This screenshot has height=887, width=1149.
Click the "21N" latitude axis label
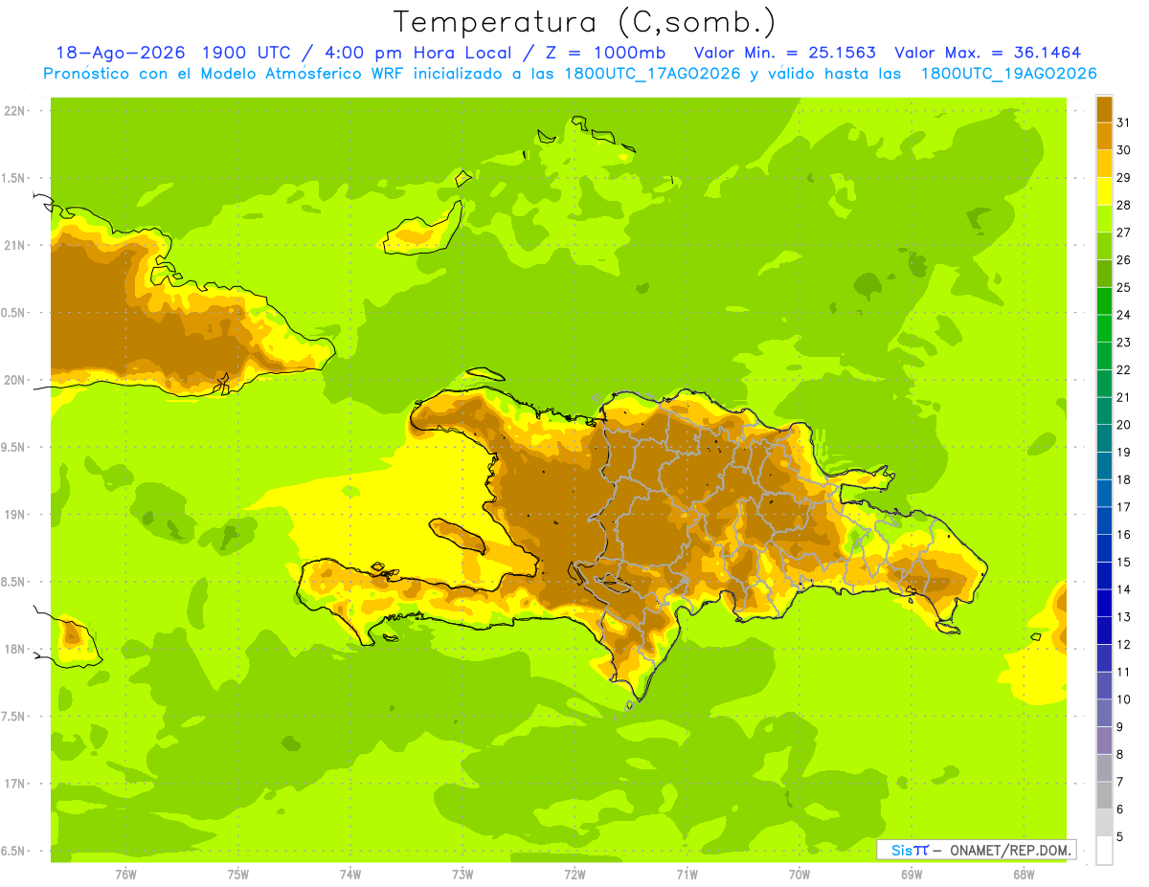[x=15, y=246]
